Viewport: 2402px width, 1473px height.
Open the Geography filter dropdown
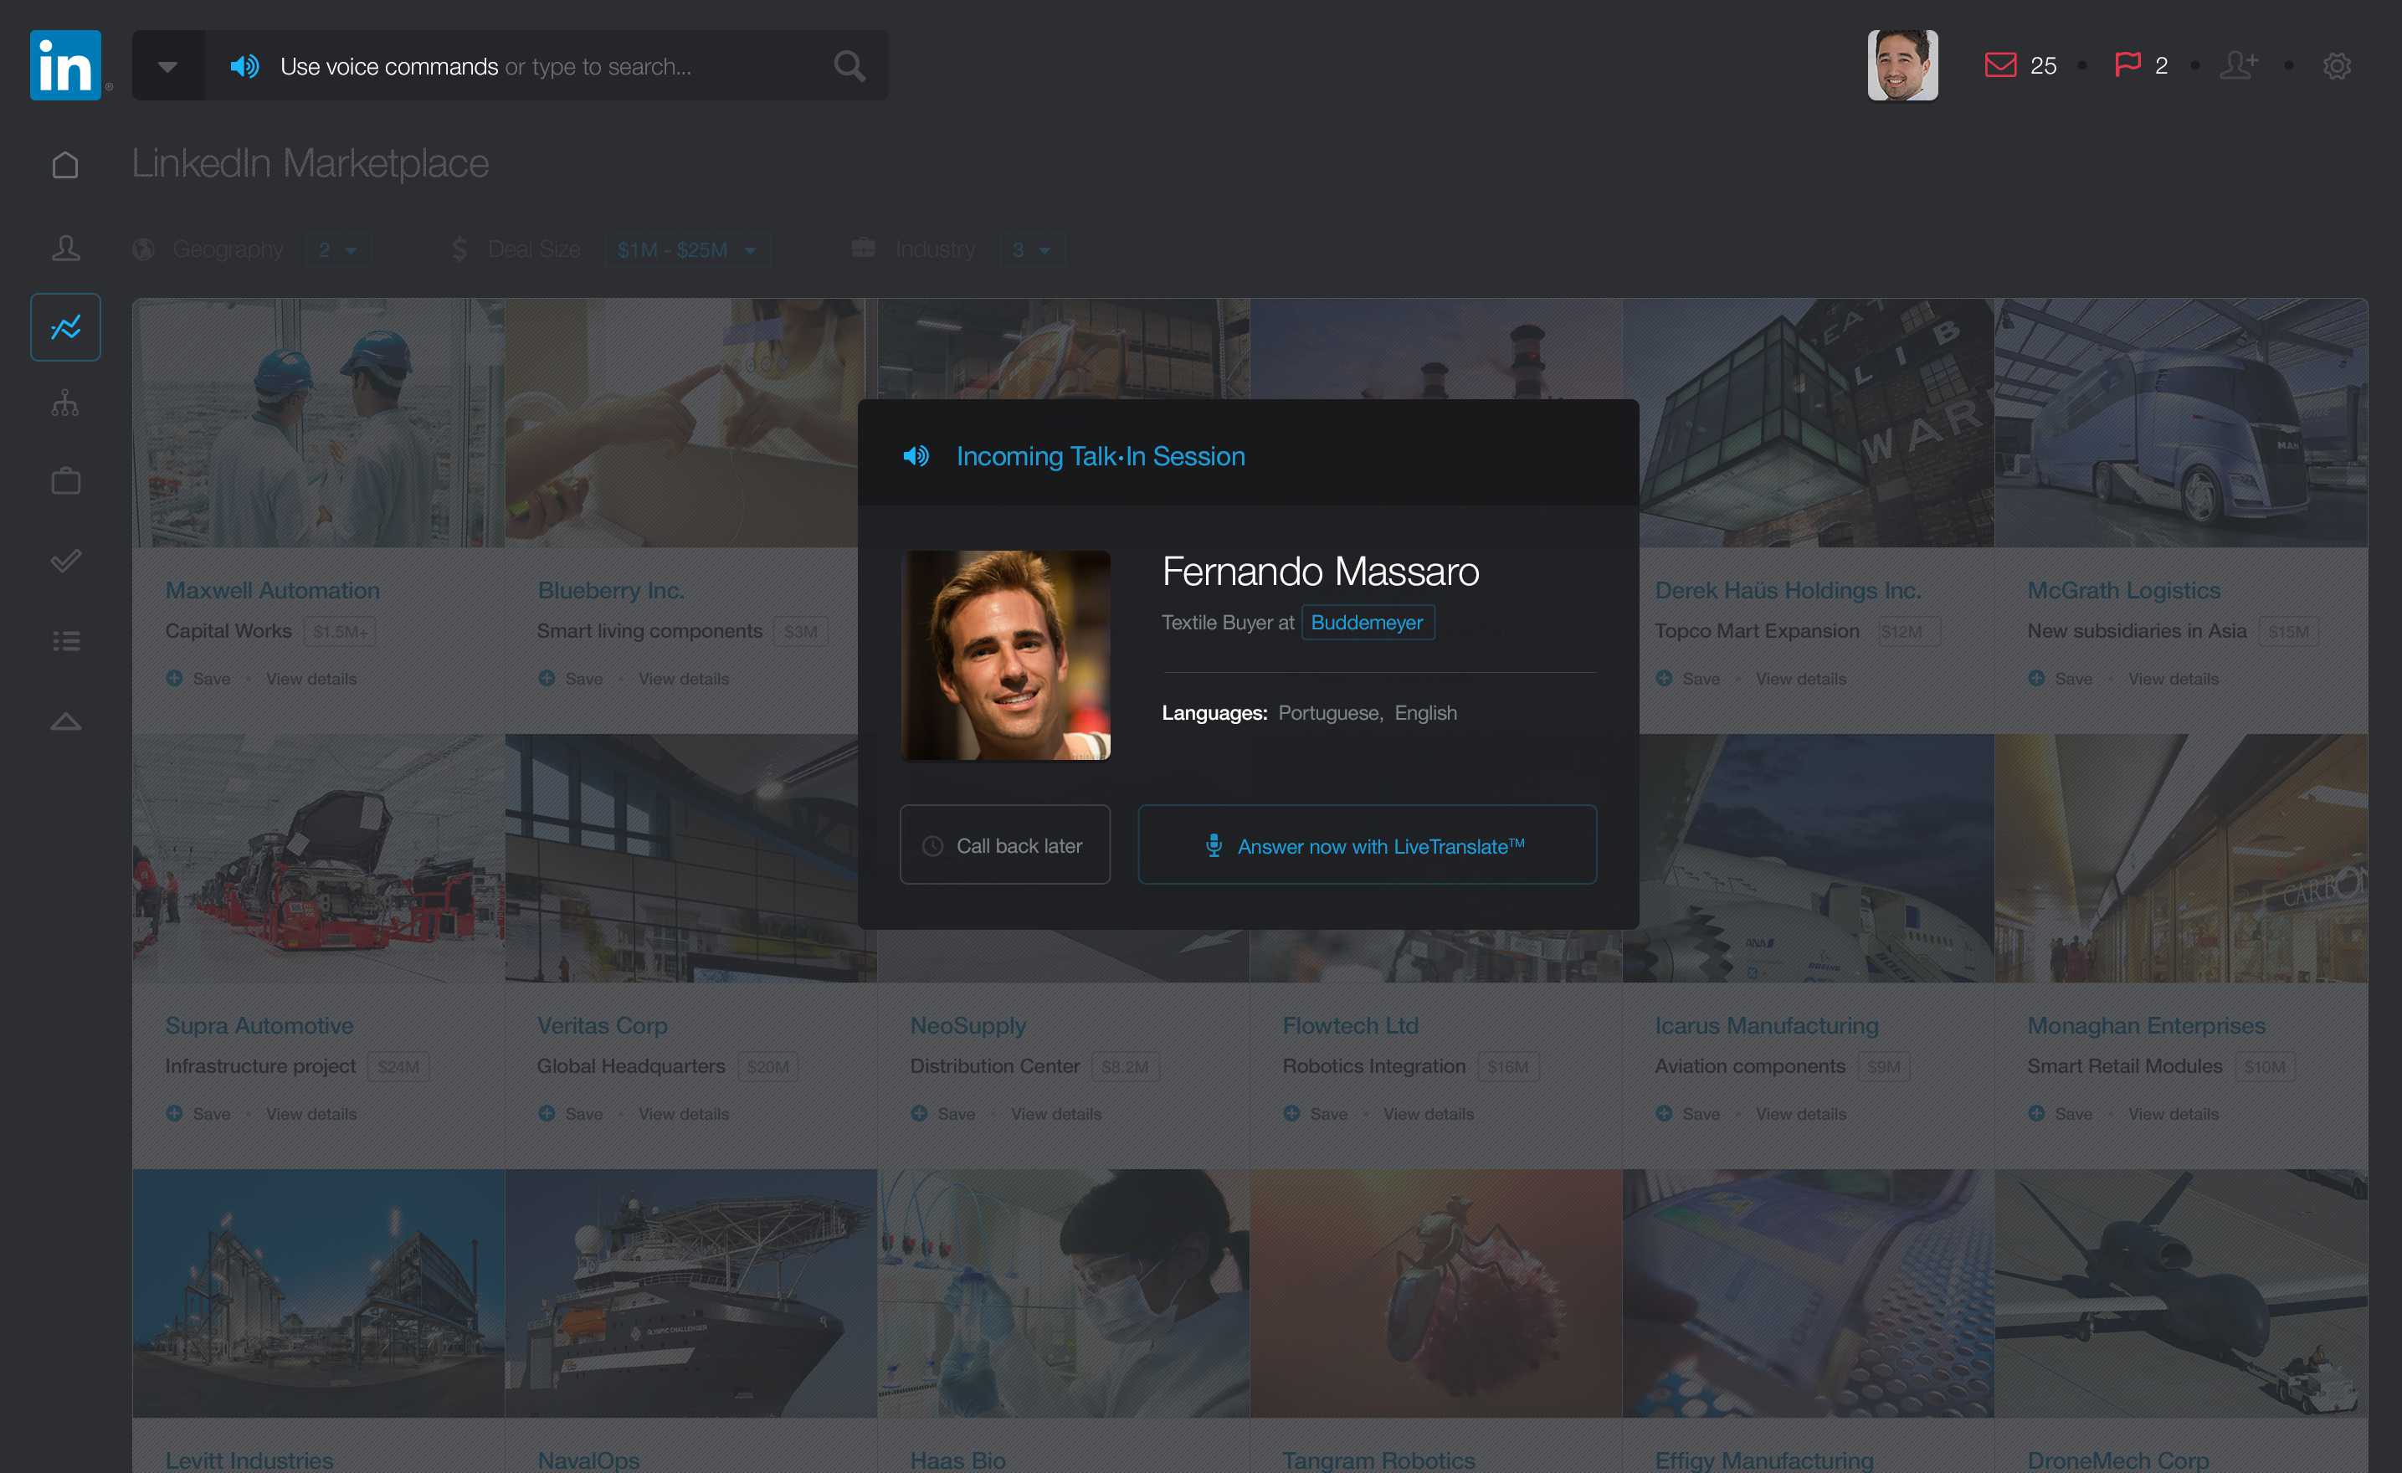click(337, 250)
